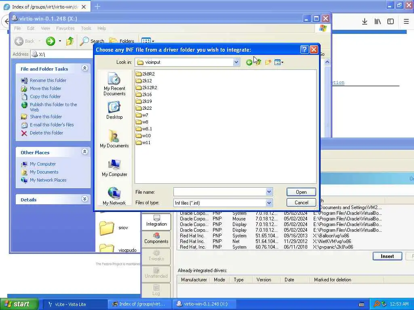This screenshot has width=414, height=310.
Task: Open My Network in places bar
Action: click(x=114, y=196)
